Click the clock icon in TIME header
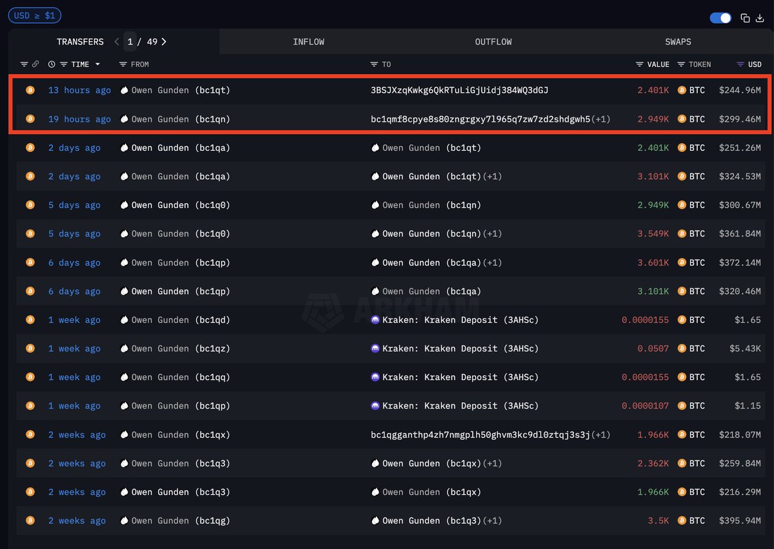This screenshot has width=774, height=549. pos(52,64)
